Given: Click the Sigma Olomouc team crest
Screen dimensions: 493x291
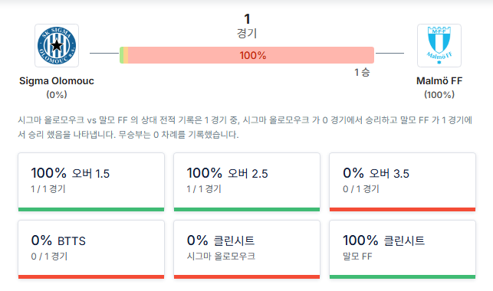Looking at the screenshot, I should (57, 45).
